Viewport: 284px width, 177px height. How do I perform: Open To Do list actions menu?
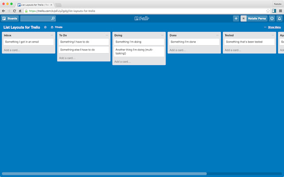[107, 35]
